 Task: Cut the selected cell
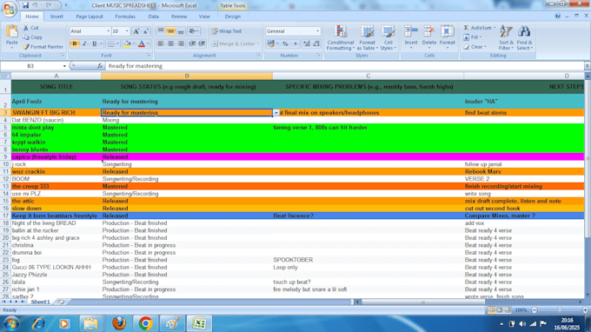(x=31, y=28)
